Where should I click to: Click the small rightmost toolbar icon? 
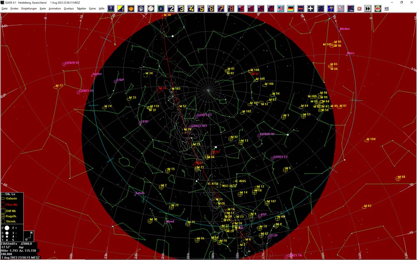tap(387, 8)
